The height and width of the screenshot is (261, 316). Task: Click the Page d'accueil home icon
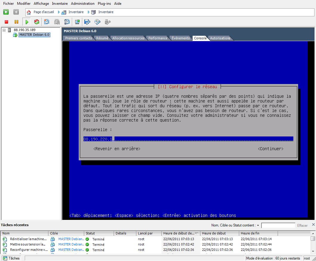[x=29, y=12]
